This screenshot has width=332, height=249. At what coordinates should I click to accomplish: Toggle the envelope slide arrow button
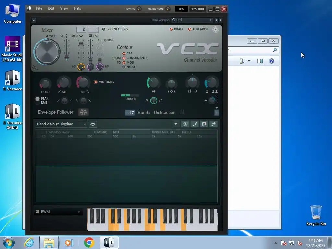pyautogui.click(x=213, y=124)
